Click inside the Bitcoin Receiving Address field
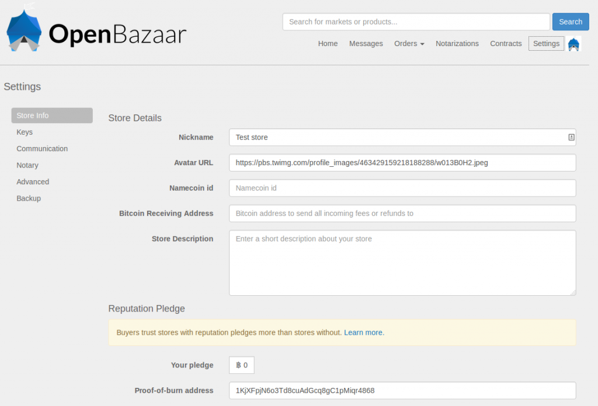Viewport: 598px width, 406px height. [402, 213]
